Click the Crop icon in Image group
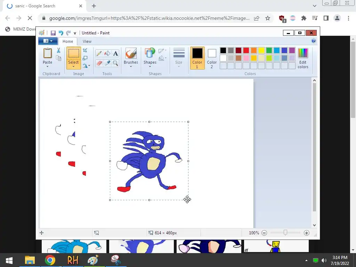The image size is (356, 267). 85,50
